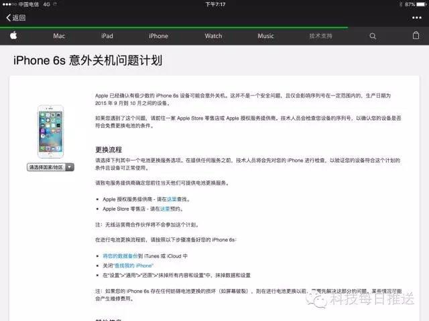Open the iPhone navigation tab

click(158, 36)
